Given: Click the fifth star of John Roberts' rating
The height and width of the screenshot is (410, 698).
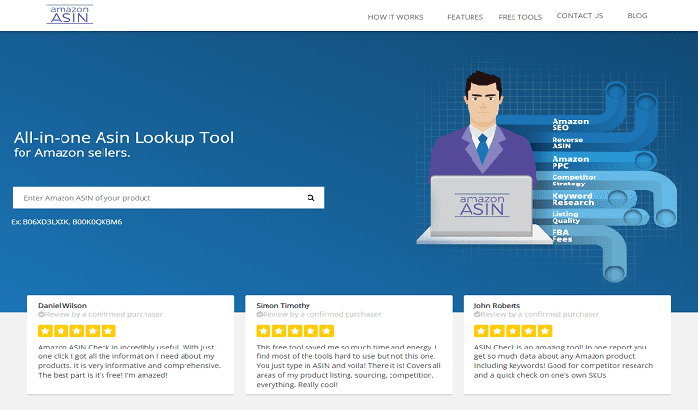Looking at the screenshot, I should coord(545,331).
